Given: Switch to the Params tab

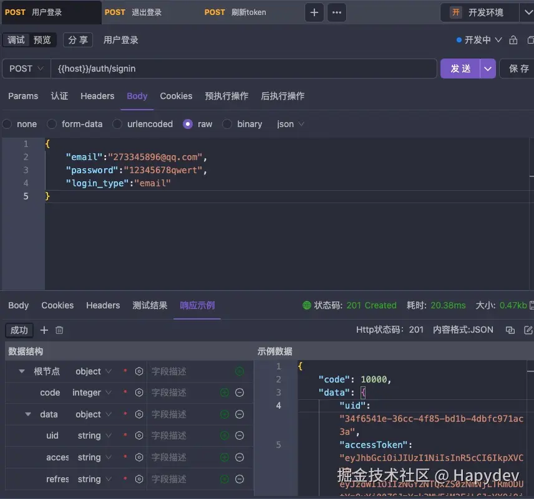Looking at the screenshot, I should pos(23,97).
